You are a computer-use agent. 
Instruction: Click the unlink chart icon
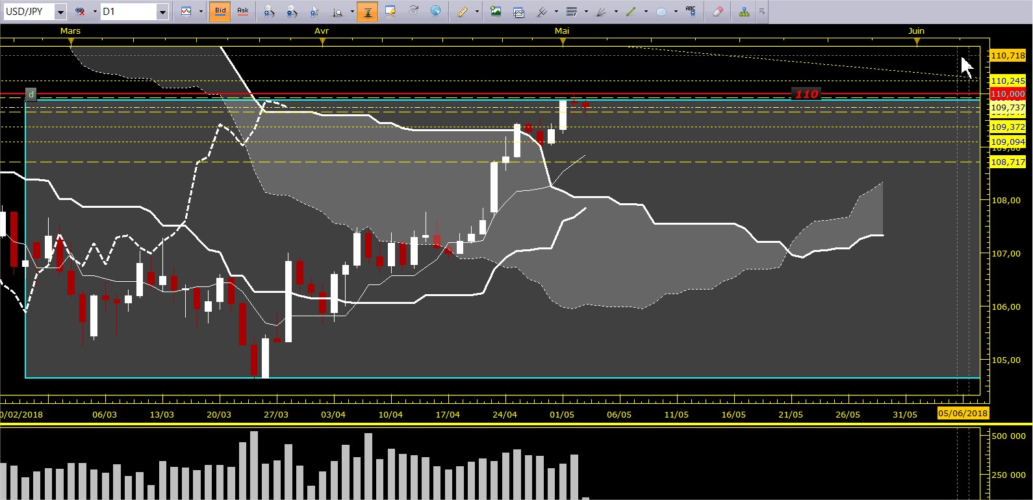[80, 12]
